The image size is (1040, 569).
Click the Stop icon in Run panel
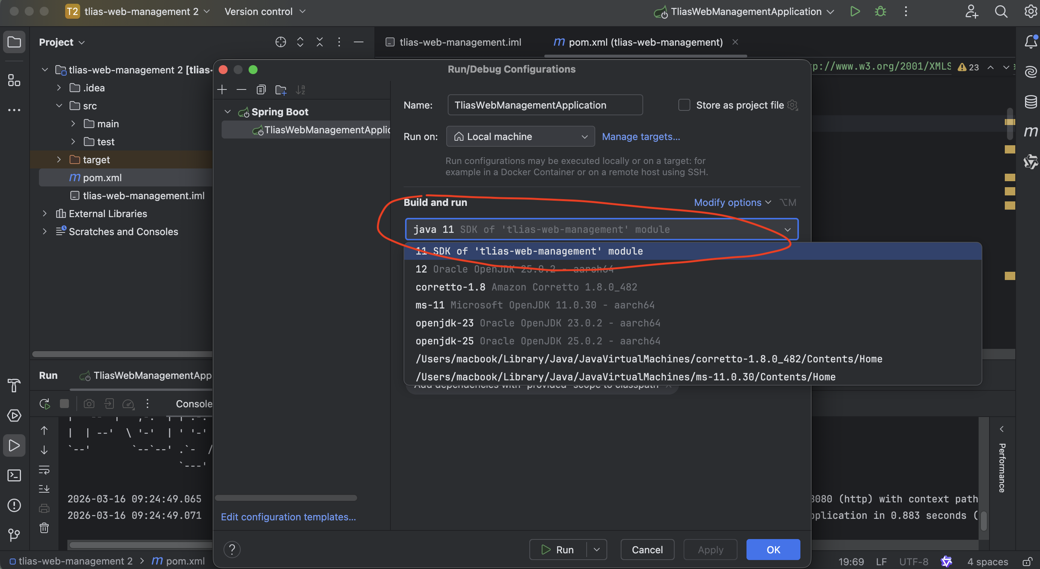(x=64, y=404)
